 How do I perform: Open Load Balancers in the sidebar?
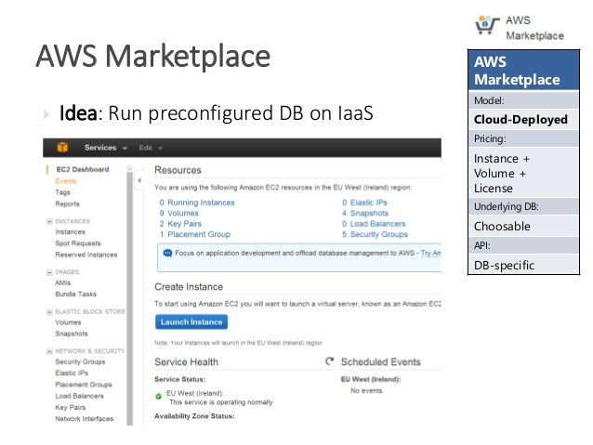click(x=79, y=396)
